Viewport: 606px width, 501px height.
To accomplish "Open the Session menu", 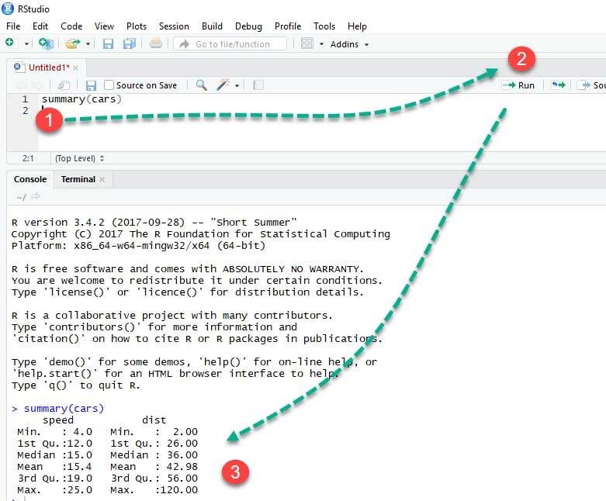I will pyautogui.click(x=174, y=26).
